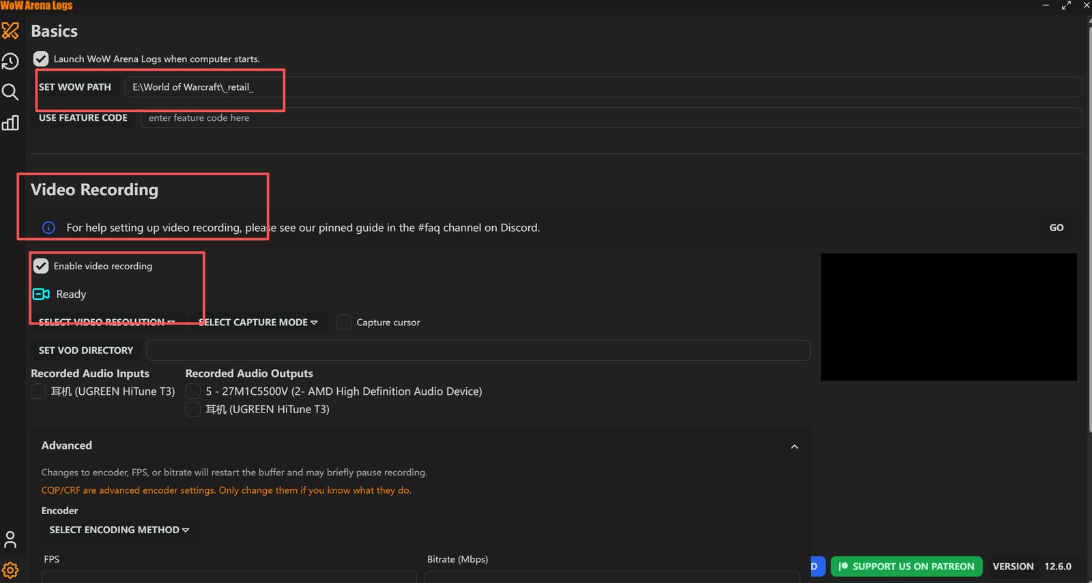Disable the Enable video recording checkbox
Viewport: 1092px width, 583px height.
[x=41, y=266]
